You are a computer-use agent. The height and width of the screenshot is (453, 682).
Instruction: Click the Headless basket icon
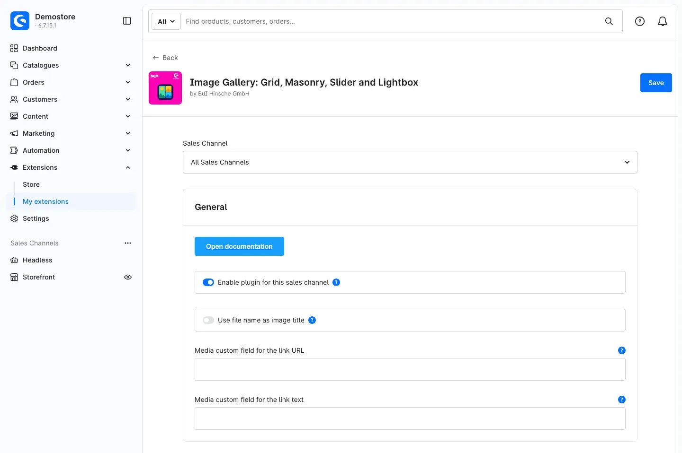point(14,260)
